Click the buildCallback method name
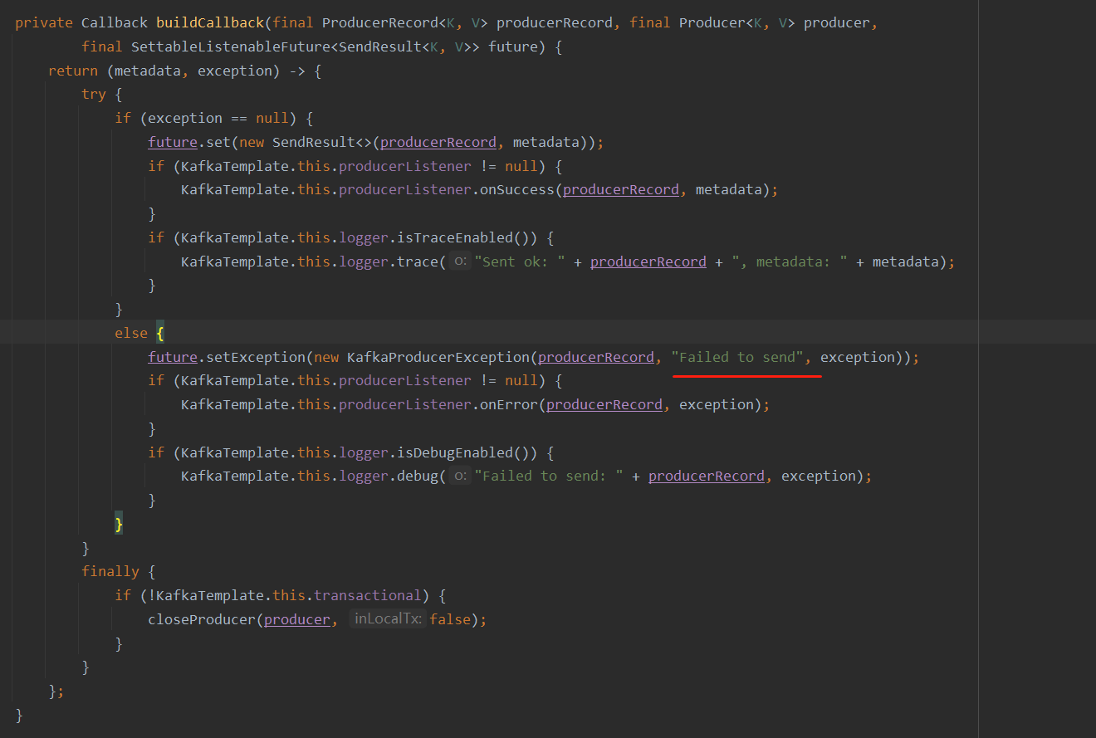Image resolution: width=1096 pixels, height=738 pixels. click(x=208, y=22)
